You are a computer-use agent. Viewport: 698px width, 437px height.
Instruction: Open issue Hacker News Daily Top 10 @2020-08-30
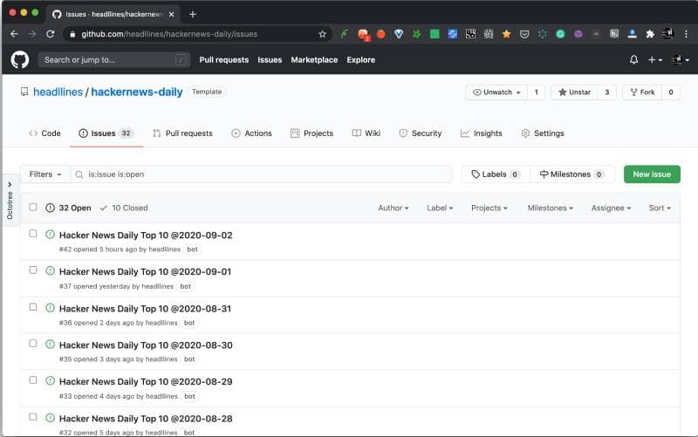tap(146, 345)
